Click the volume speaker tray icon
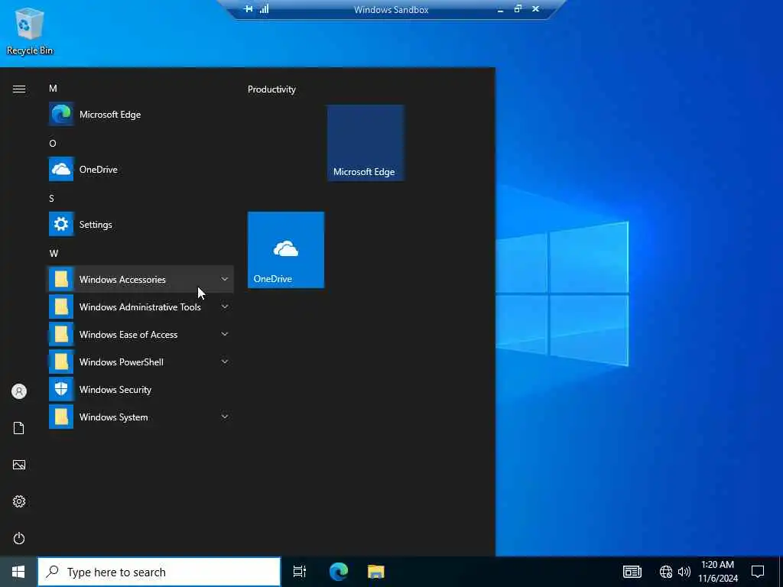Screen dimensions: 783x587 pos(684,572)
